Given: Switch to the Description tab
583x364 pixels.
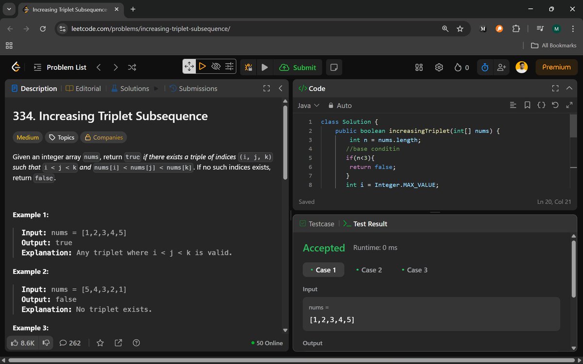Looking at the screenshot, I should coord(34,88).
